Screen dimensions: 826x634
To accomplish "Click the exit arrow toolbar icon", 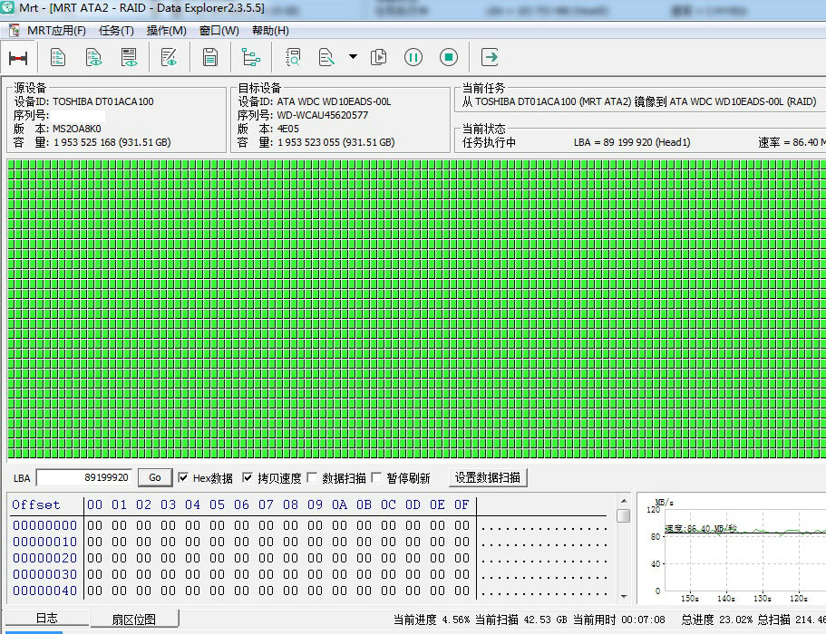I will (x=490, y=57).
